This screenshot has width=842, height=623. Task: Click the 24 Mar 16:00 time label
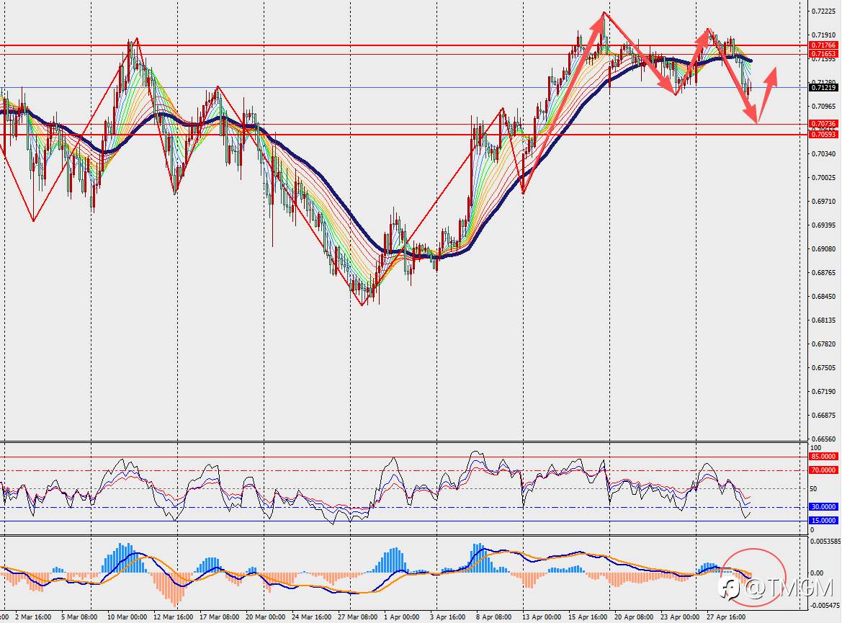tap(312, 617)
